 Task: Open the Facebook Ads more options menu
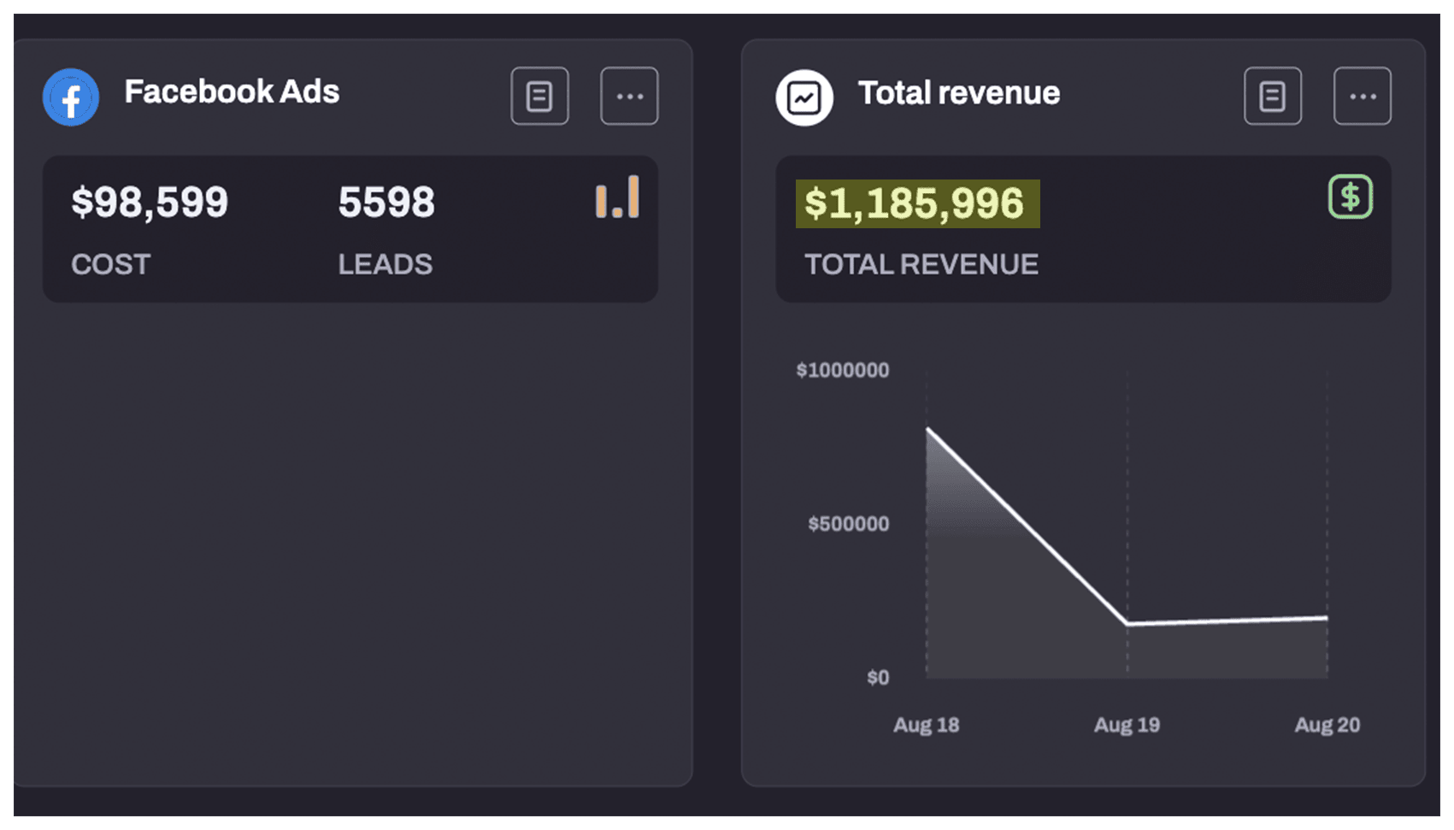pyautogui.click(x=629, y=96)
